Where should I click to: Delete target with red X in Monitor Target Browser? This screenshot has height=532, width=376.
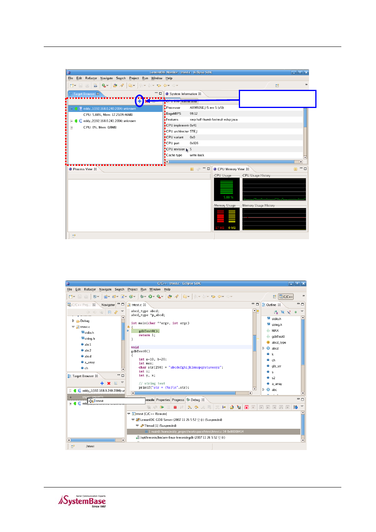tap(146, 101)
